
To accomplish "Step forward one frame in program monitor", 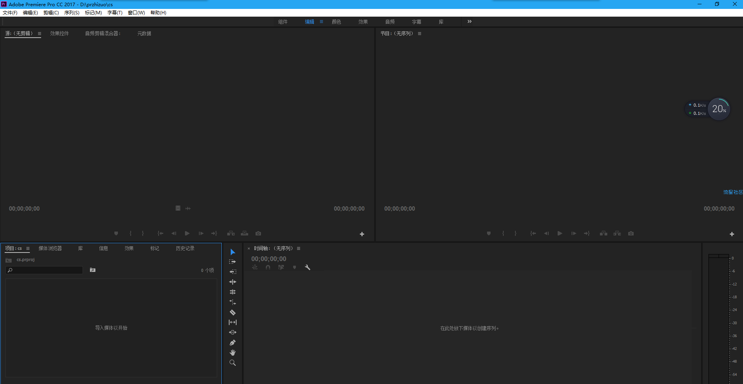I will coord(574,234).
